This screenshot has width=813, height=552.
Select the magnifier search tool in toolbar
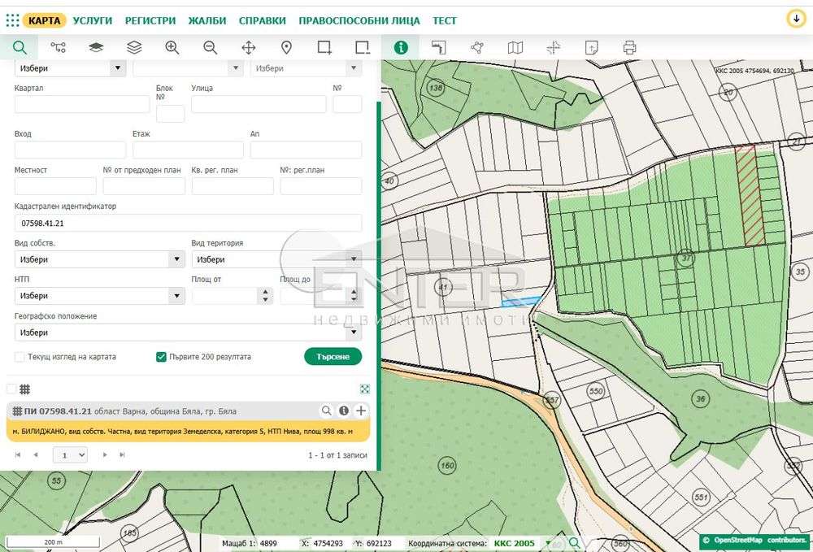20,48
